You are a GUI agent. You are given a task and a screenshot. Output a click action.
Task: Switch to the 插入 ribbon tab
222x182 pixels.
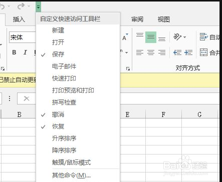[x=19, y=19]
